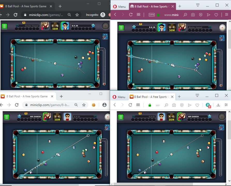This screenshot has height=186, width=231.
Task: Click green extension badge in bottom-right Opera
Action: coord(208,105)
